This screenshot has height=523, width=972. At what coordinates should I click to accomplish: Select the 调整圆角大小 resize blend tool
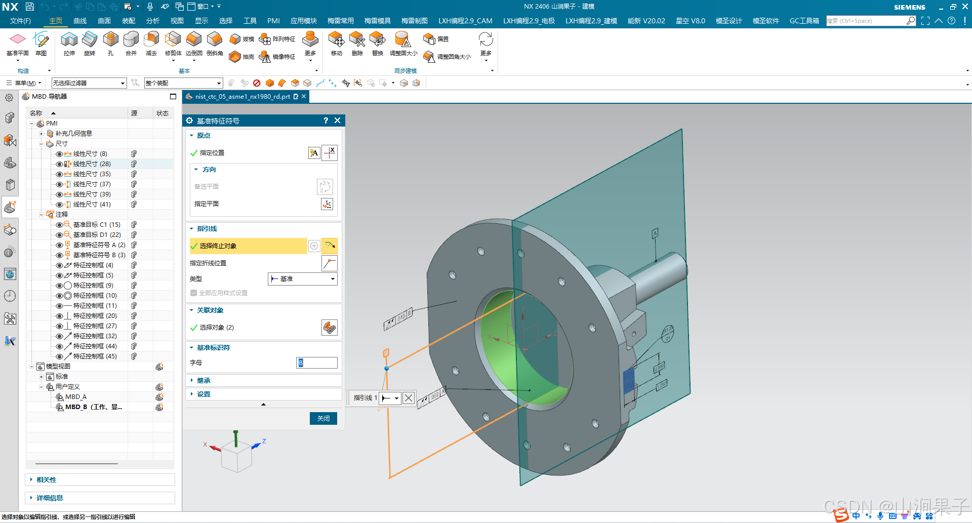click(x=447, y=57)
